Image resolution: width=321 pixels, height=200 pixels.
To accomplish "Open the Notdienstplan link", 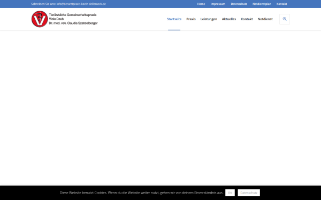I will (262, 4).
